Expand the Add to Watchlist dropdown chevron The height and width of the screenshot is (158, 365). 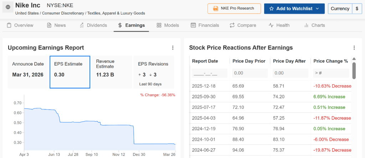pos(317,9)
